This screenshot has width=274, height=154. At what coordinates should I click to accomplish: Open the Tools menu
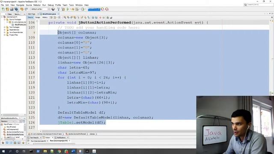pyautogui.click(x=71, y=5)
